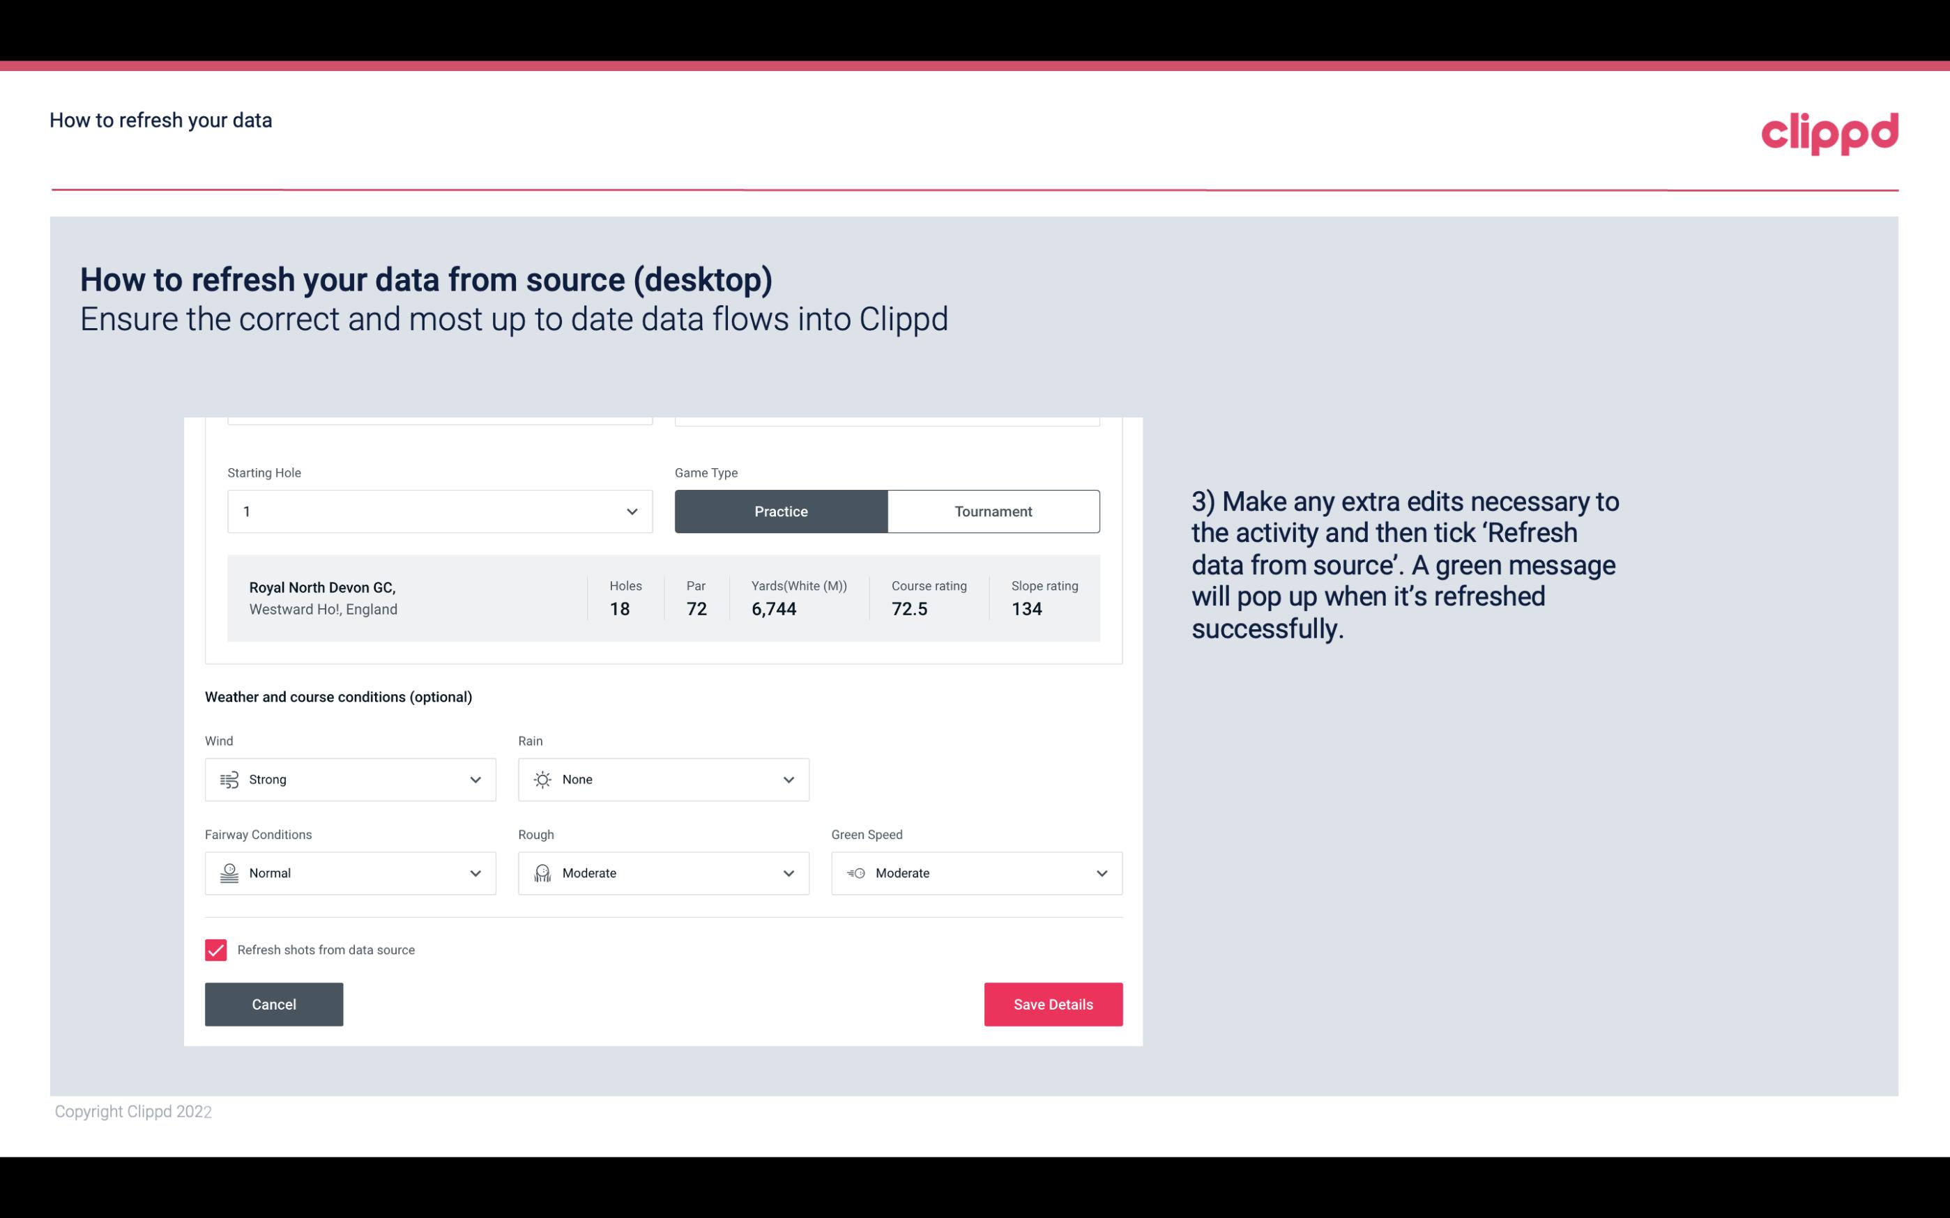Click Cancel button
Image resolution: width=1950 pixels, height=1218 pixels.
274,1003
